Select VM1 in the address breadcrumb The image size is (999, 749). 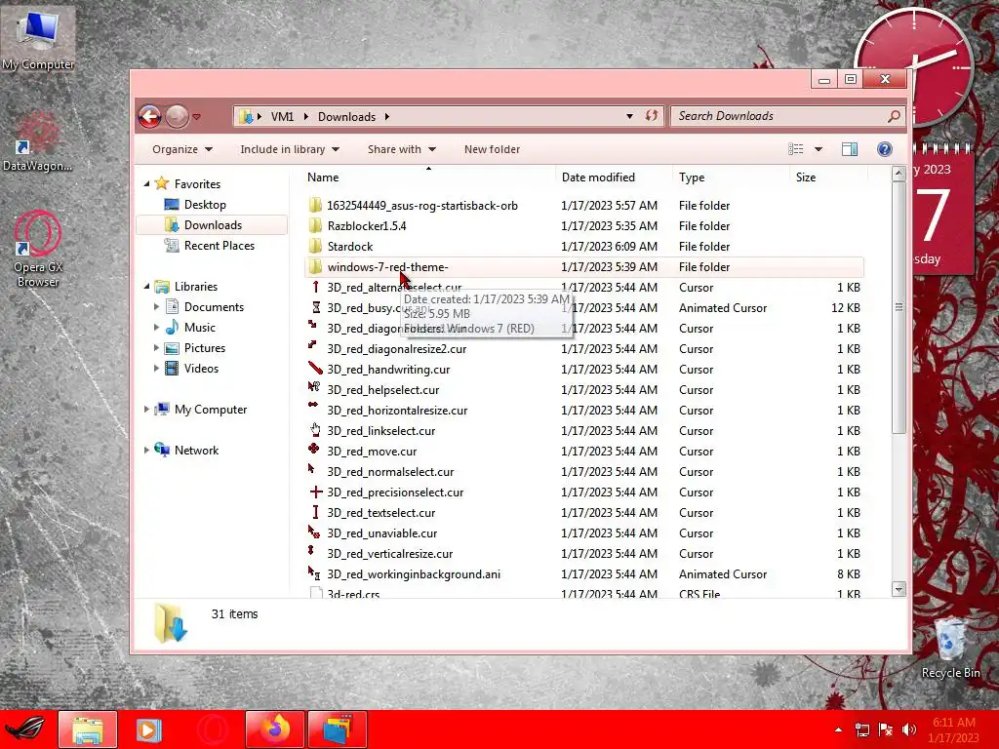point(282,117)
